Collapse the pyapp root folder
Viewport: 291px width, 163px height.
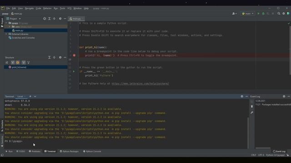pos(7,23)
